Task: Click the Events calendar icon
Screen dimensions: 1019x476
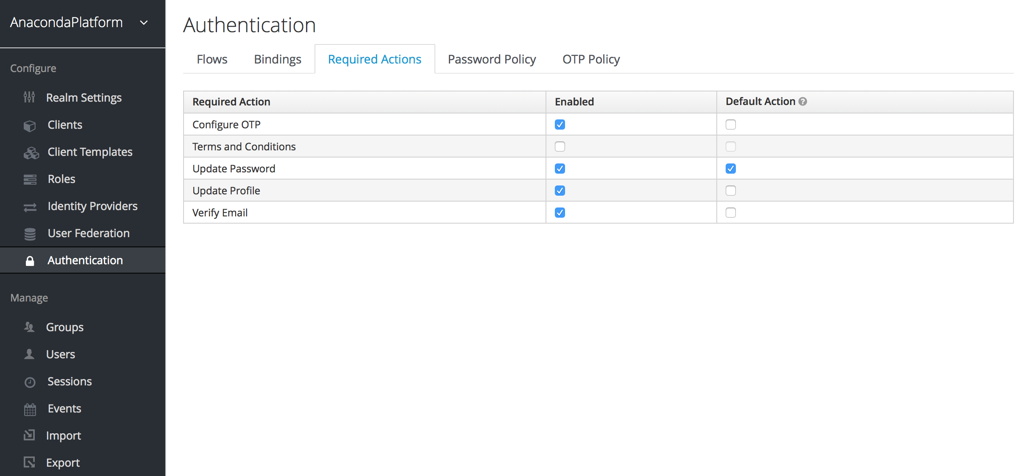Action: click(x=30, y=410)
